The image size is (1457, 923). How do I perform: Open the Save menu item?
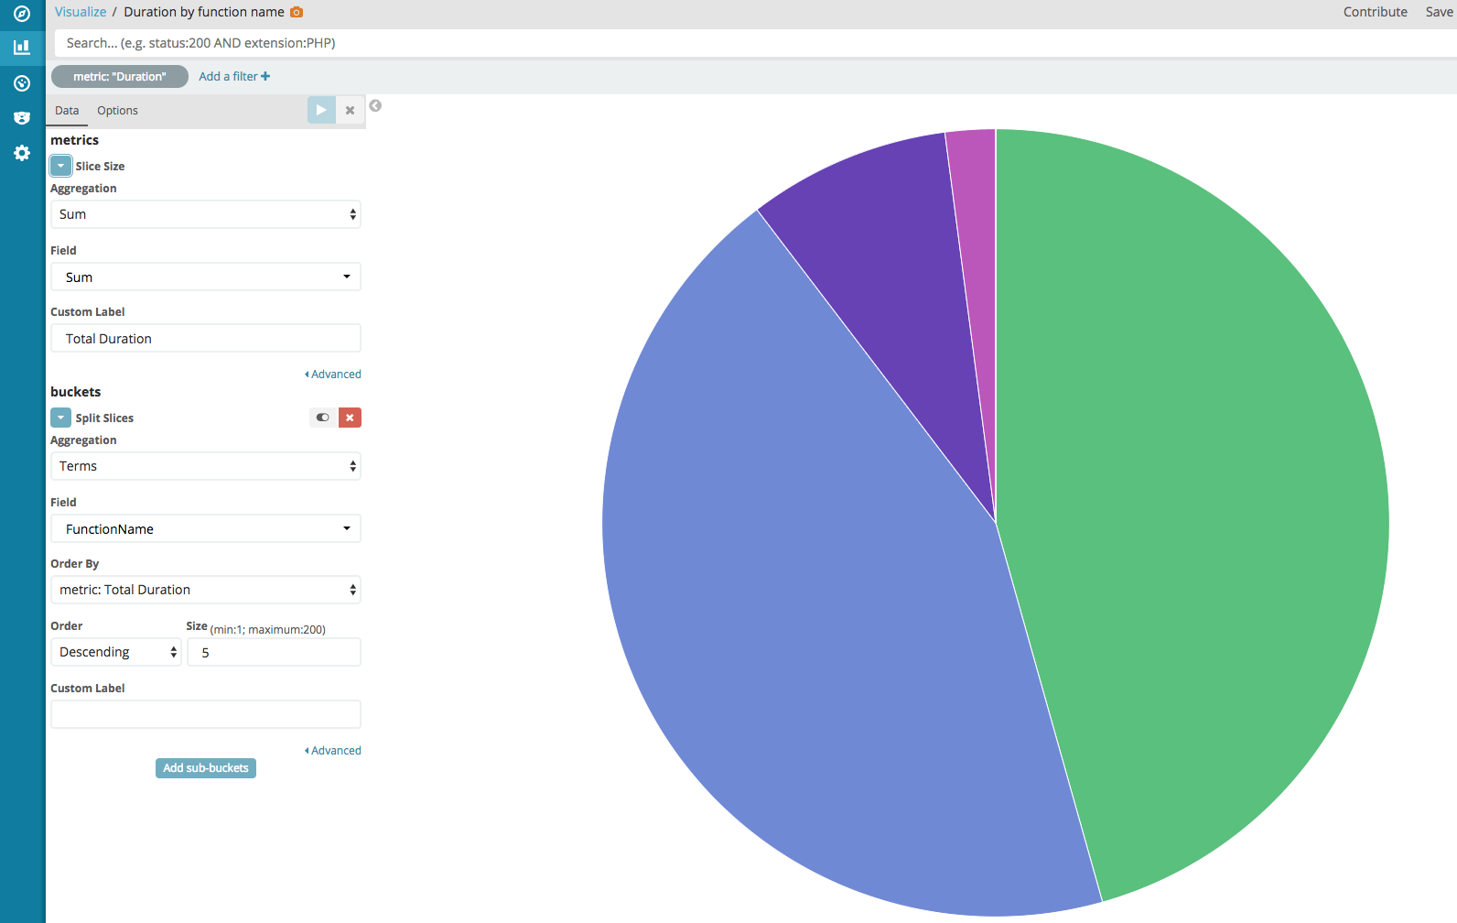[1439, 12]
